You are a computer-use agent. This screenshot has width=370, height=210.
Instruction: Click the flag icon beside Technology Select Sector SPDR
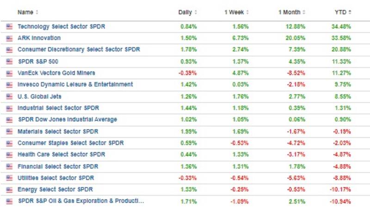(9, 26)
